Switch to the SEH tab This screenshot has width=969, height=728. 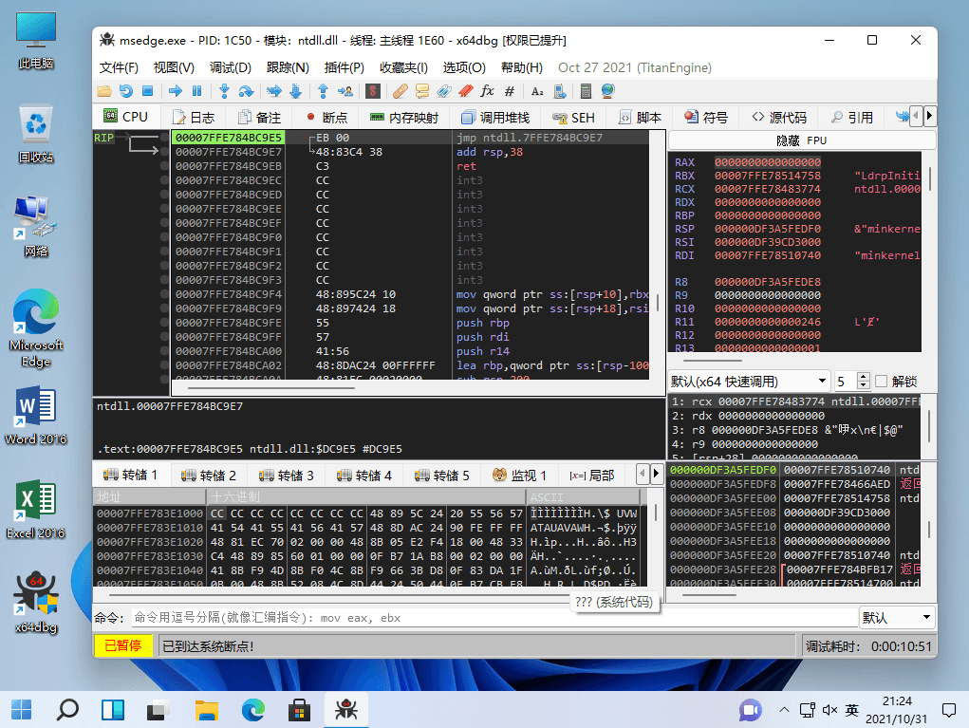coord(573,118)
